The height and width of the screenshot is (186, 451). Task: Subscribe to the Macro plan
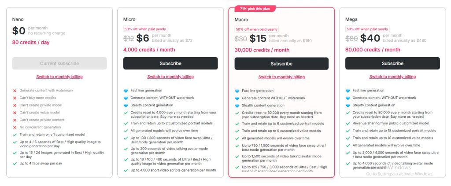click(x=281, y=64)
